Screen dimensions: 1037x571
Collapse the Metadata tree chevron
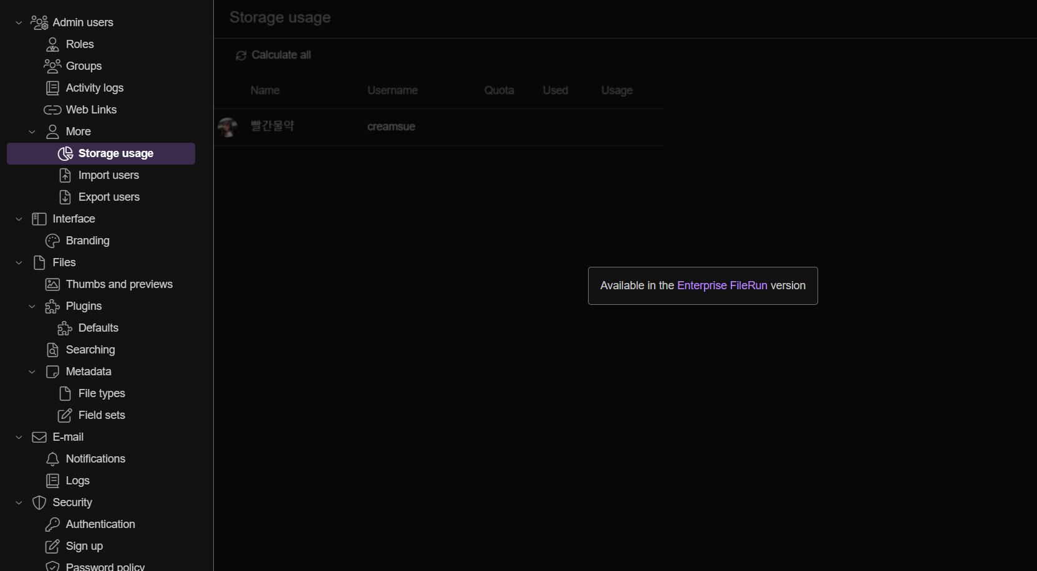(x=32, y=372)
